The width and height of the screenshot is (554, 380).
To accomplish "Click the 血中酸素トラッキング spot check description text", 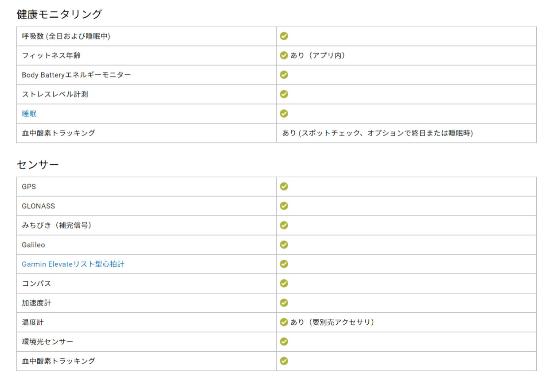I will (x=377, y=133).
